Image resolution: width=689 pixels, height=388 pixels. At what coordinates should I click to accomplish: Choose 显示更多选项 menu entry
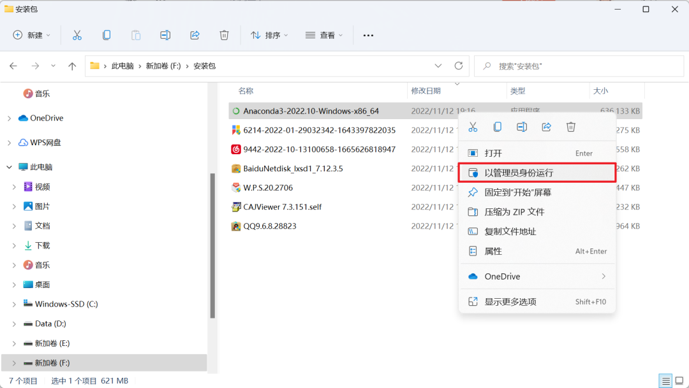click(x=537, y=301)
